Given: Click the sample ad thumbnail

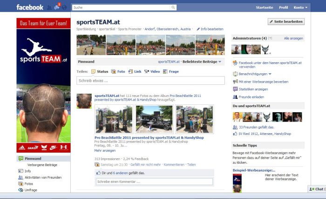Looking at the screenshot, I should (237, 183).
